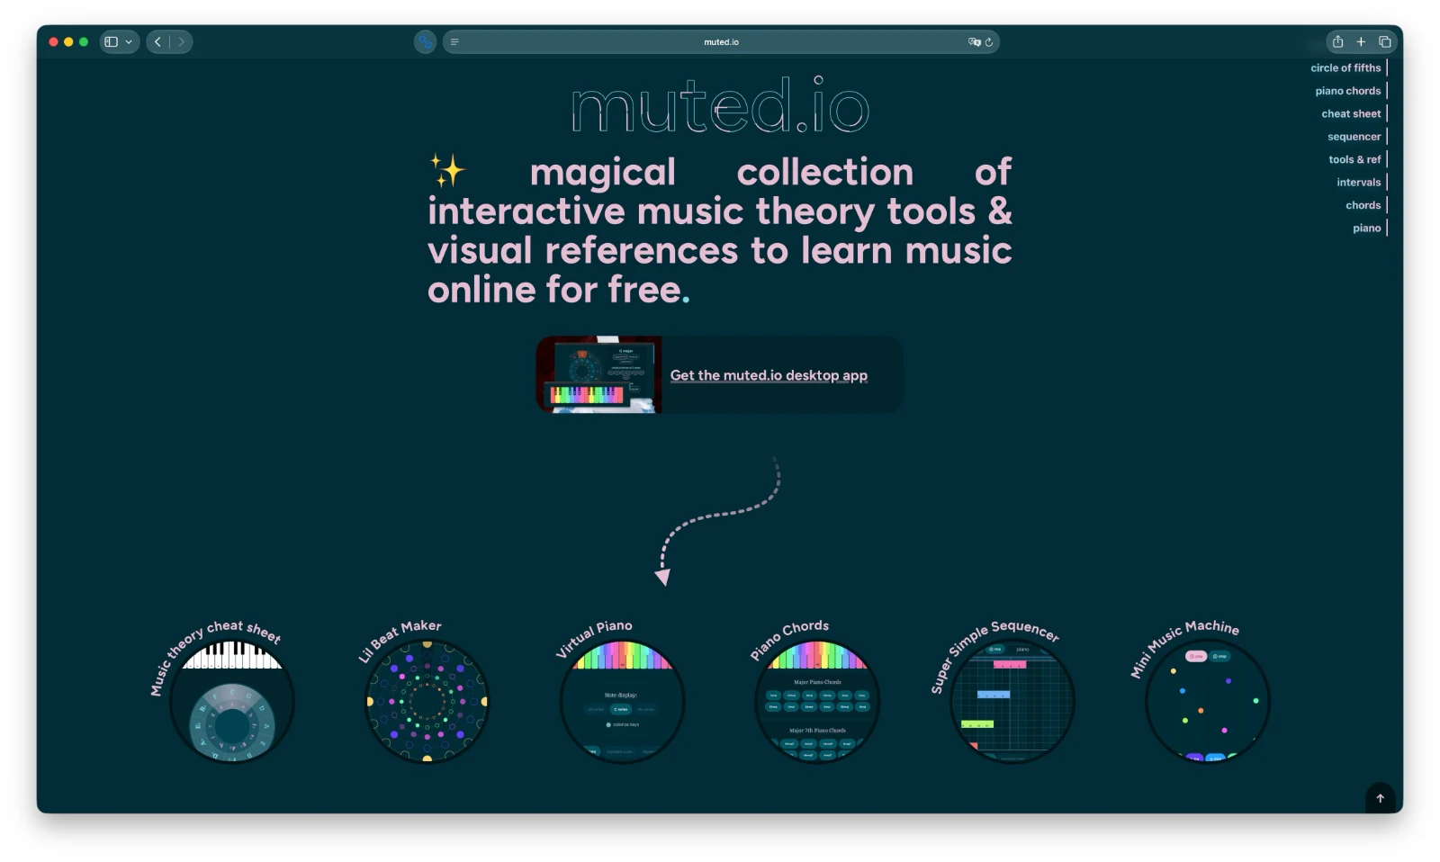Toggle the Safari sidebar button
The height and width of the screenshot is (862, 1440).
(x=112, y=42)
